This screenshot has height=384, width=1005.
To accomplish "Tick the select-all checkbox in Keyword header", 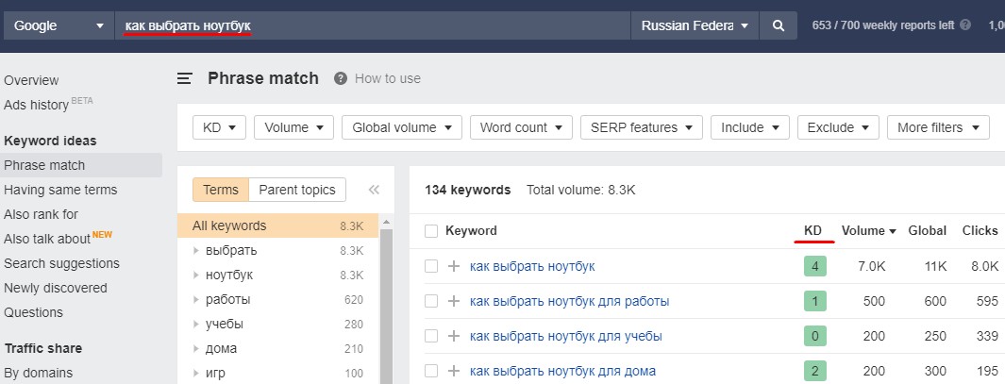I will click(x=431, y=231).
